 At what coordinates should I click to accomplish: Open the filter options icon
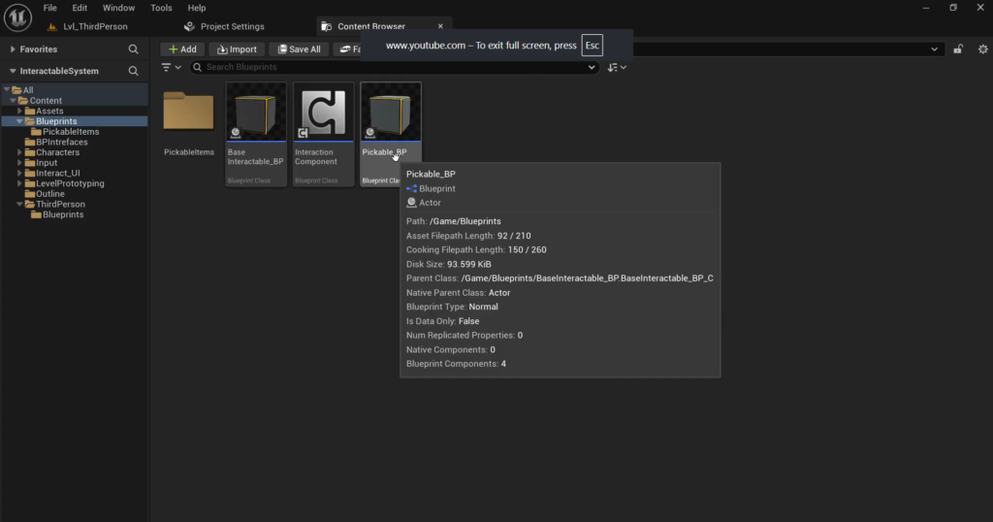[171, 67]
